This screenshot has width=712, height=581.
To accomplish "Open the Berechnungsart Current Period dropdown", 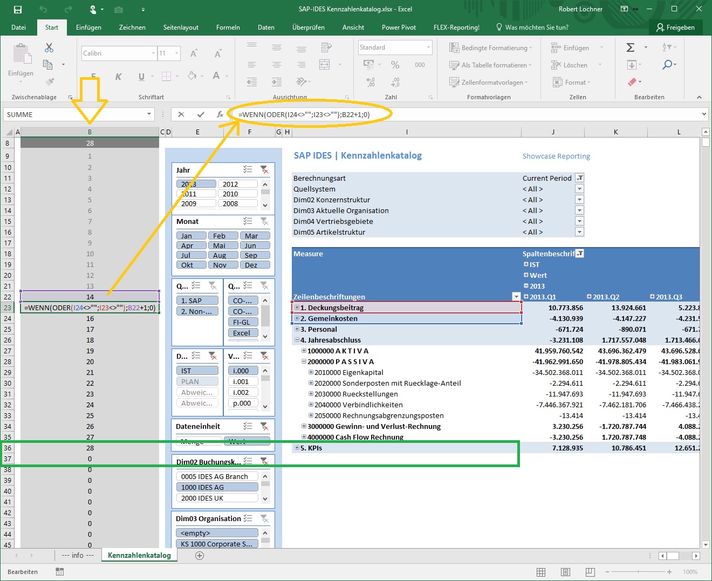I will [579, 178].
